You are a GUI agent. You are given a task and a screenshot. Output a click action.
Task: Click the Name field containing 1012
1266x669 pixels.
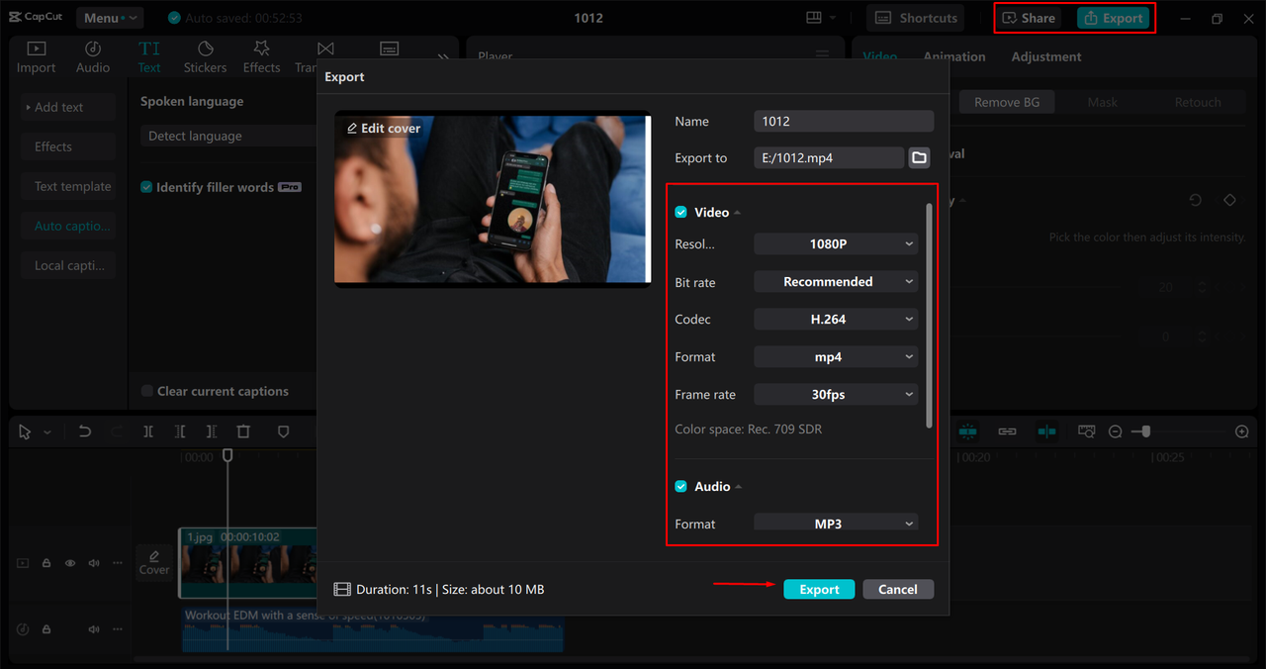click(x=844, y=121)
